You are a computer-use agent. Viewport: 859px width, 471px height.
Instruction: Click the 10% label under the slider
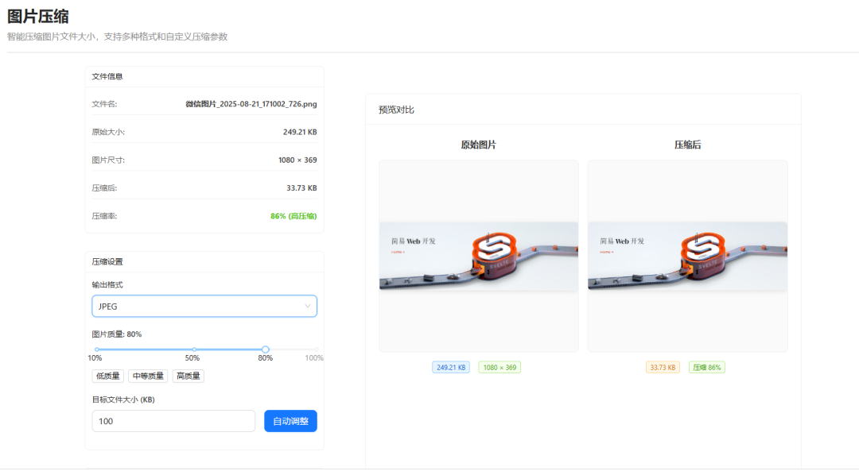95,357
